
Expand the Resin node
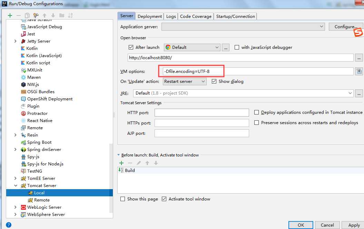[x=15, y=135]
